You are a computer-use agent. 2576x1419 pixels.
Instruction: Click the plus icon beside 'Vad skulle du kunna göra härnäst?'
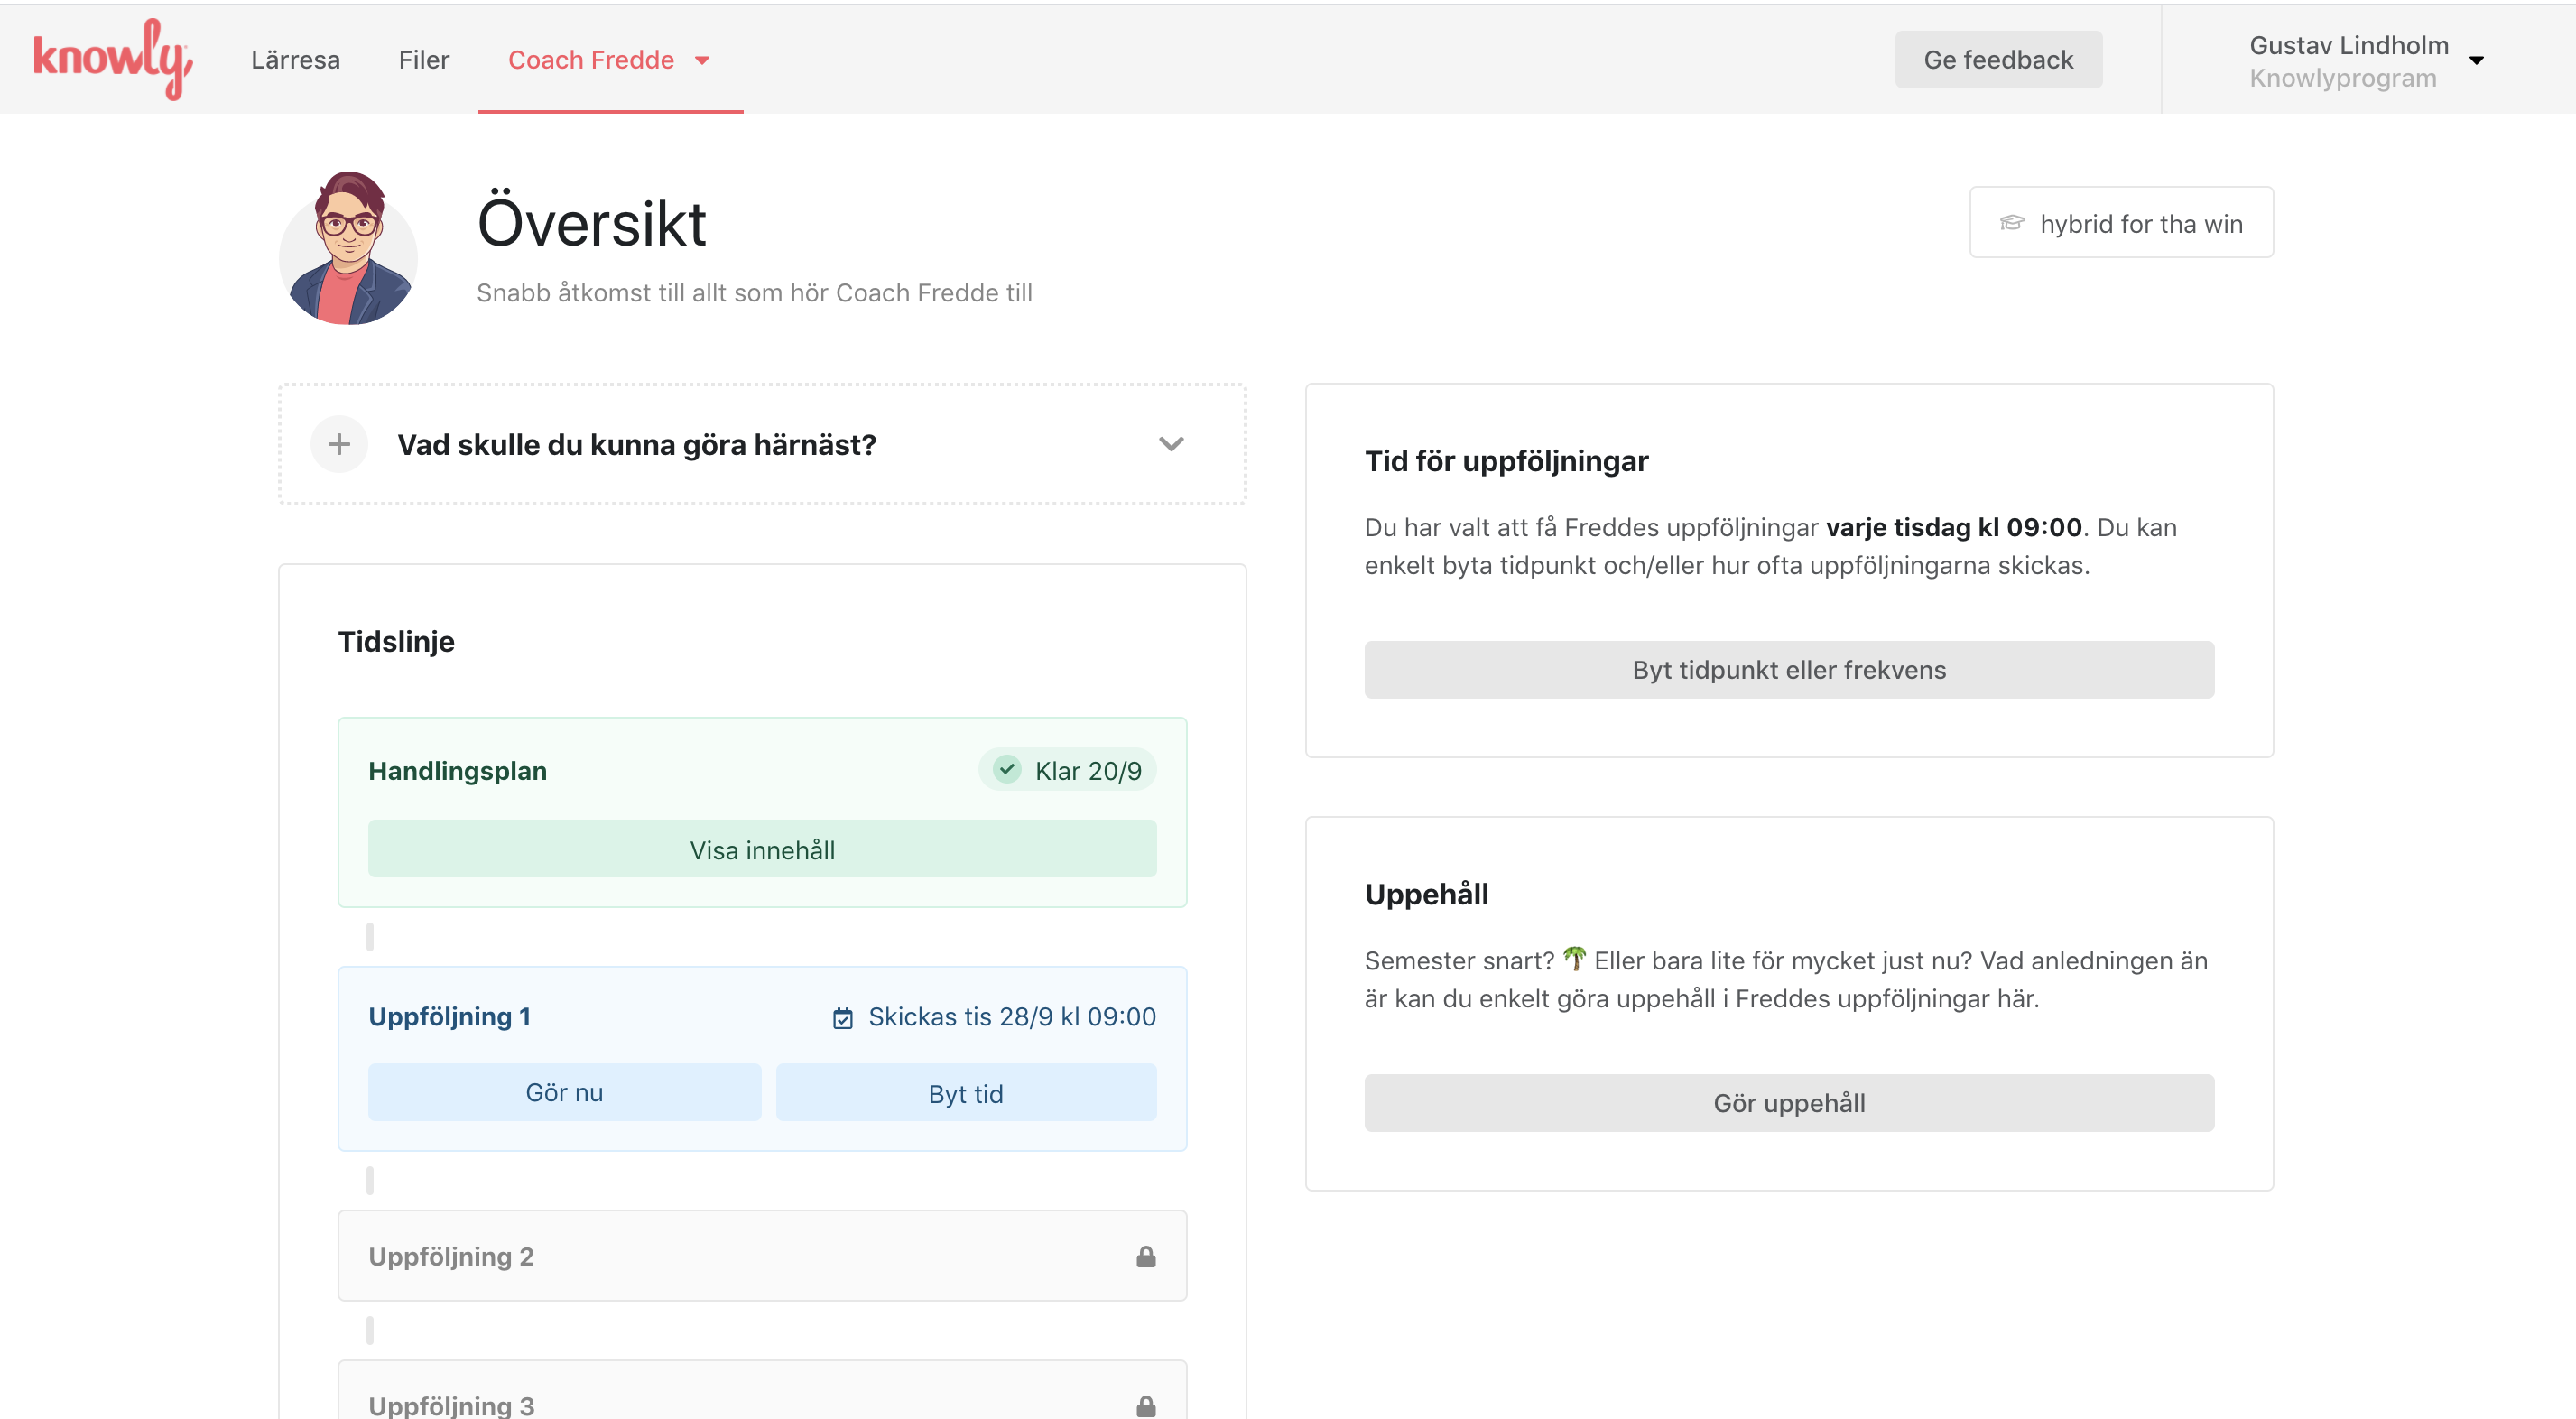339,444
